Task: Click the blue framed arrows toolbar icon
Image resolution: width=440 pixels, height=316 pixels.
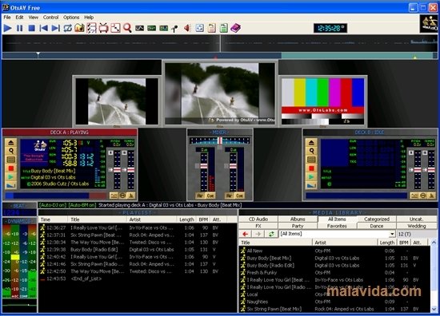Action: click(x=199, y=28)
